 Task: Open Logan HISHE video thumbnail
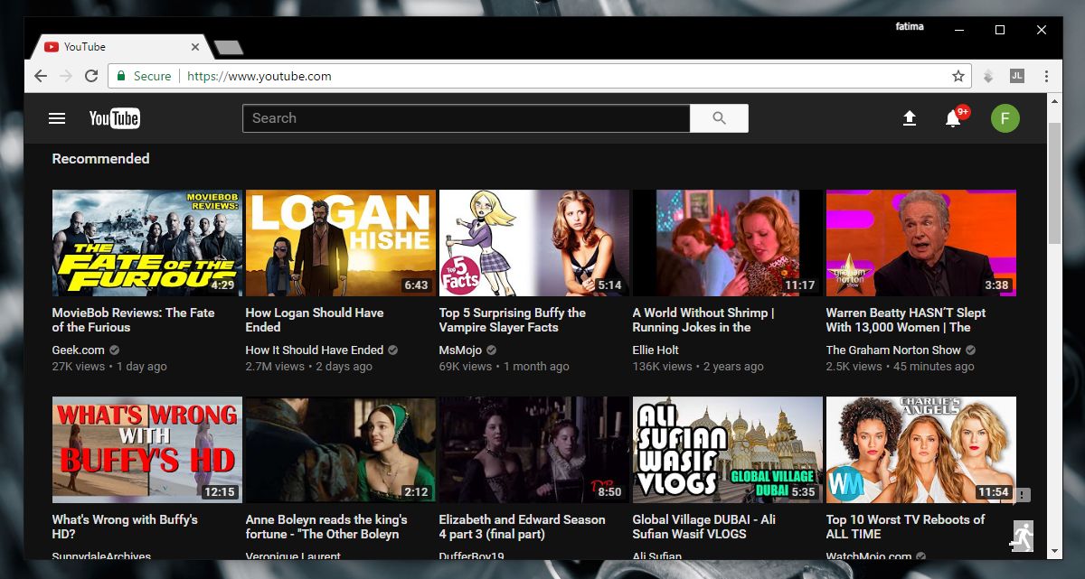341,243
